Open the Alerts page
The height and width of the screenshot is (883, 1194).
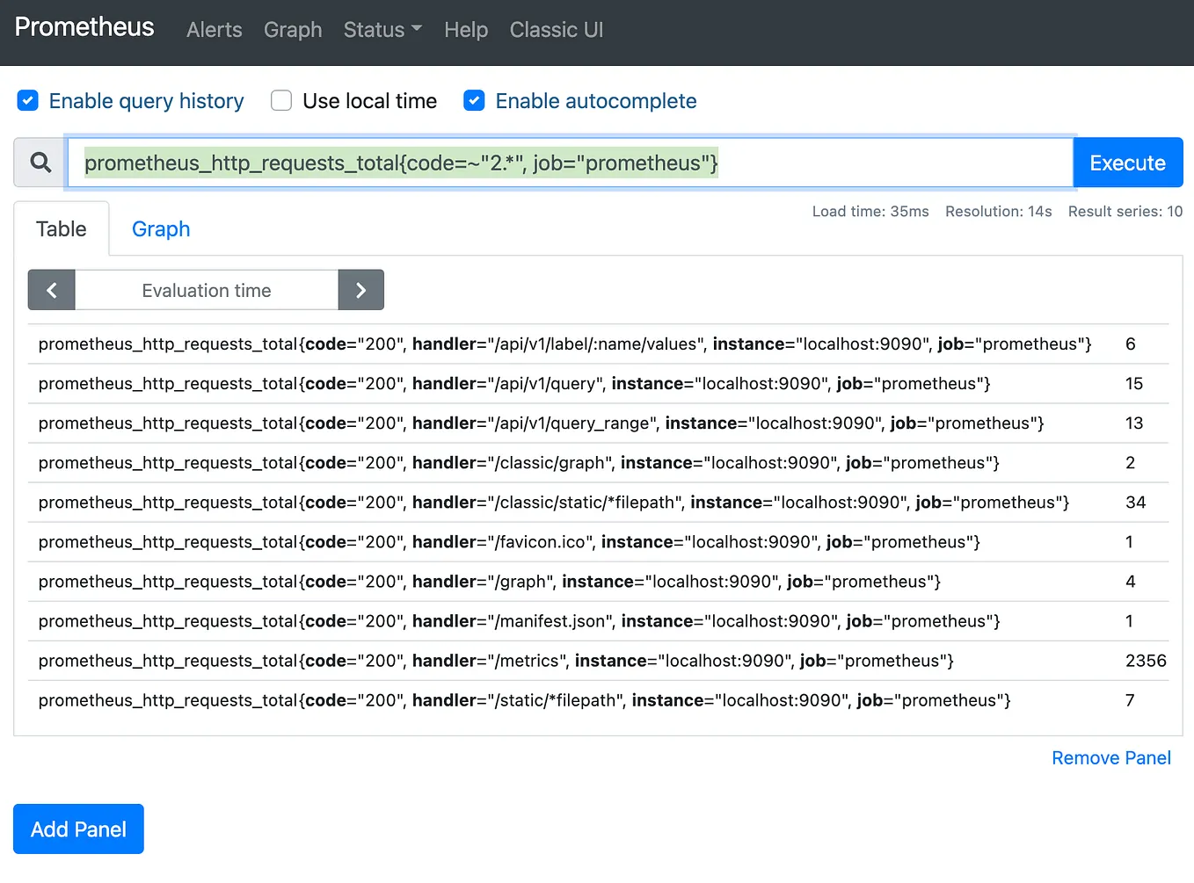(x=214, y=30)
